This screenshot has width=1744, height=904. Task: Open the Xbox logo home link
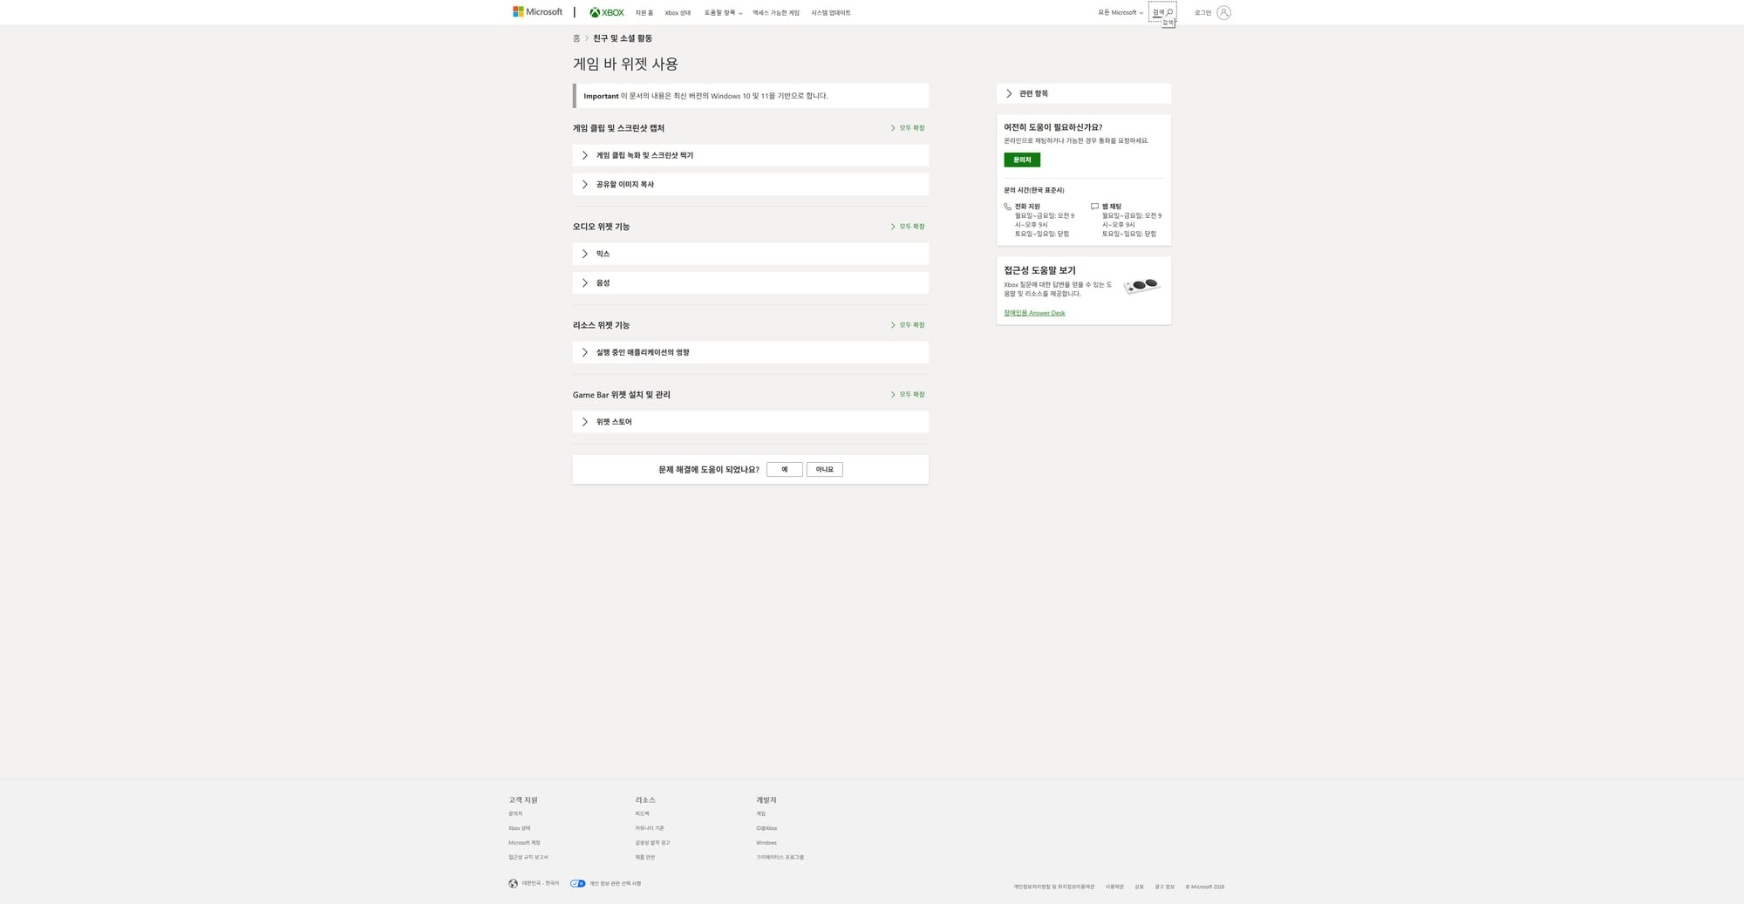(x=607, y=12)
